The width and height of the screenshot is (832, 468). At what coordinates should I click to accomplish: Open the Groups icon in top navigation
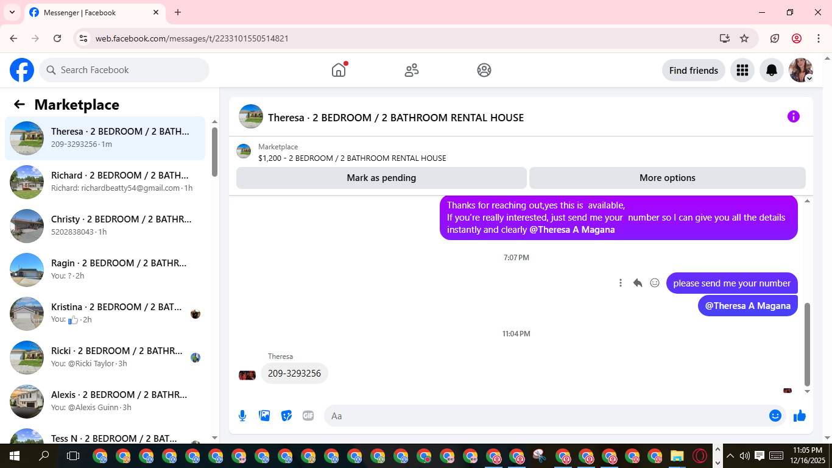point(484,70)
